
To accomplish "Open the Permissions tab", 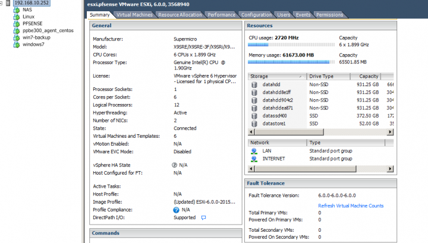I will tap(329, 15).
